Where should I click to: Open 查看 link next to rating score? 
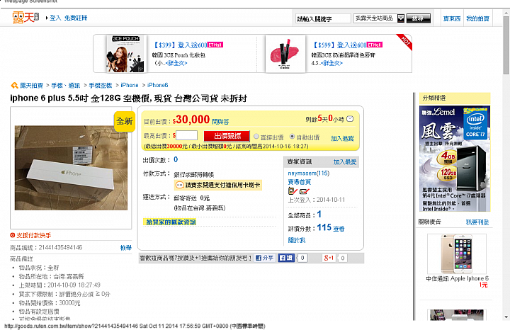pos(339,229)
